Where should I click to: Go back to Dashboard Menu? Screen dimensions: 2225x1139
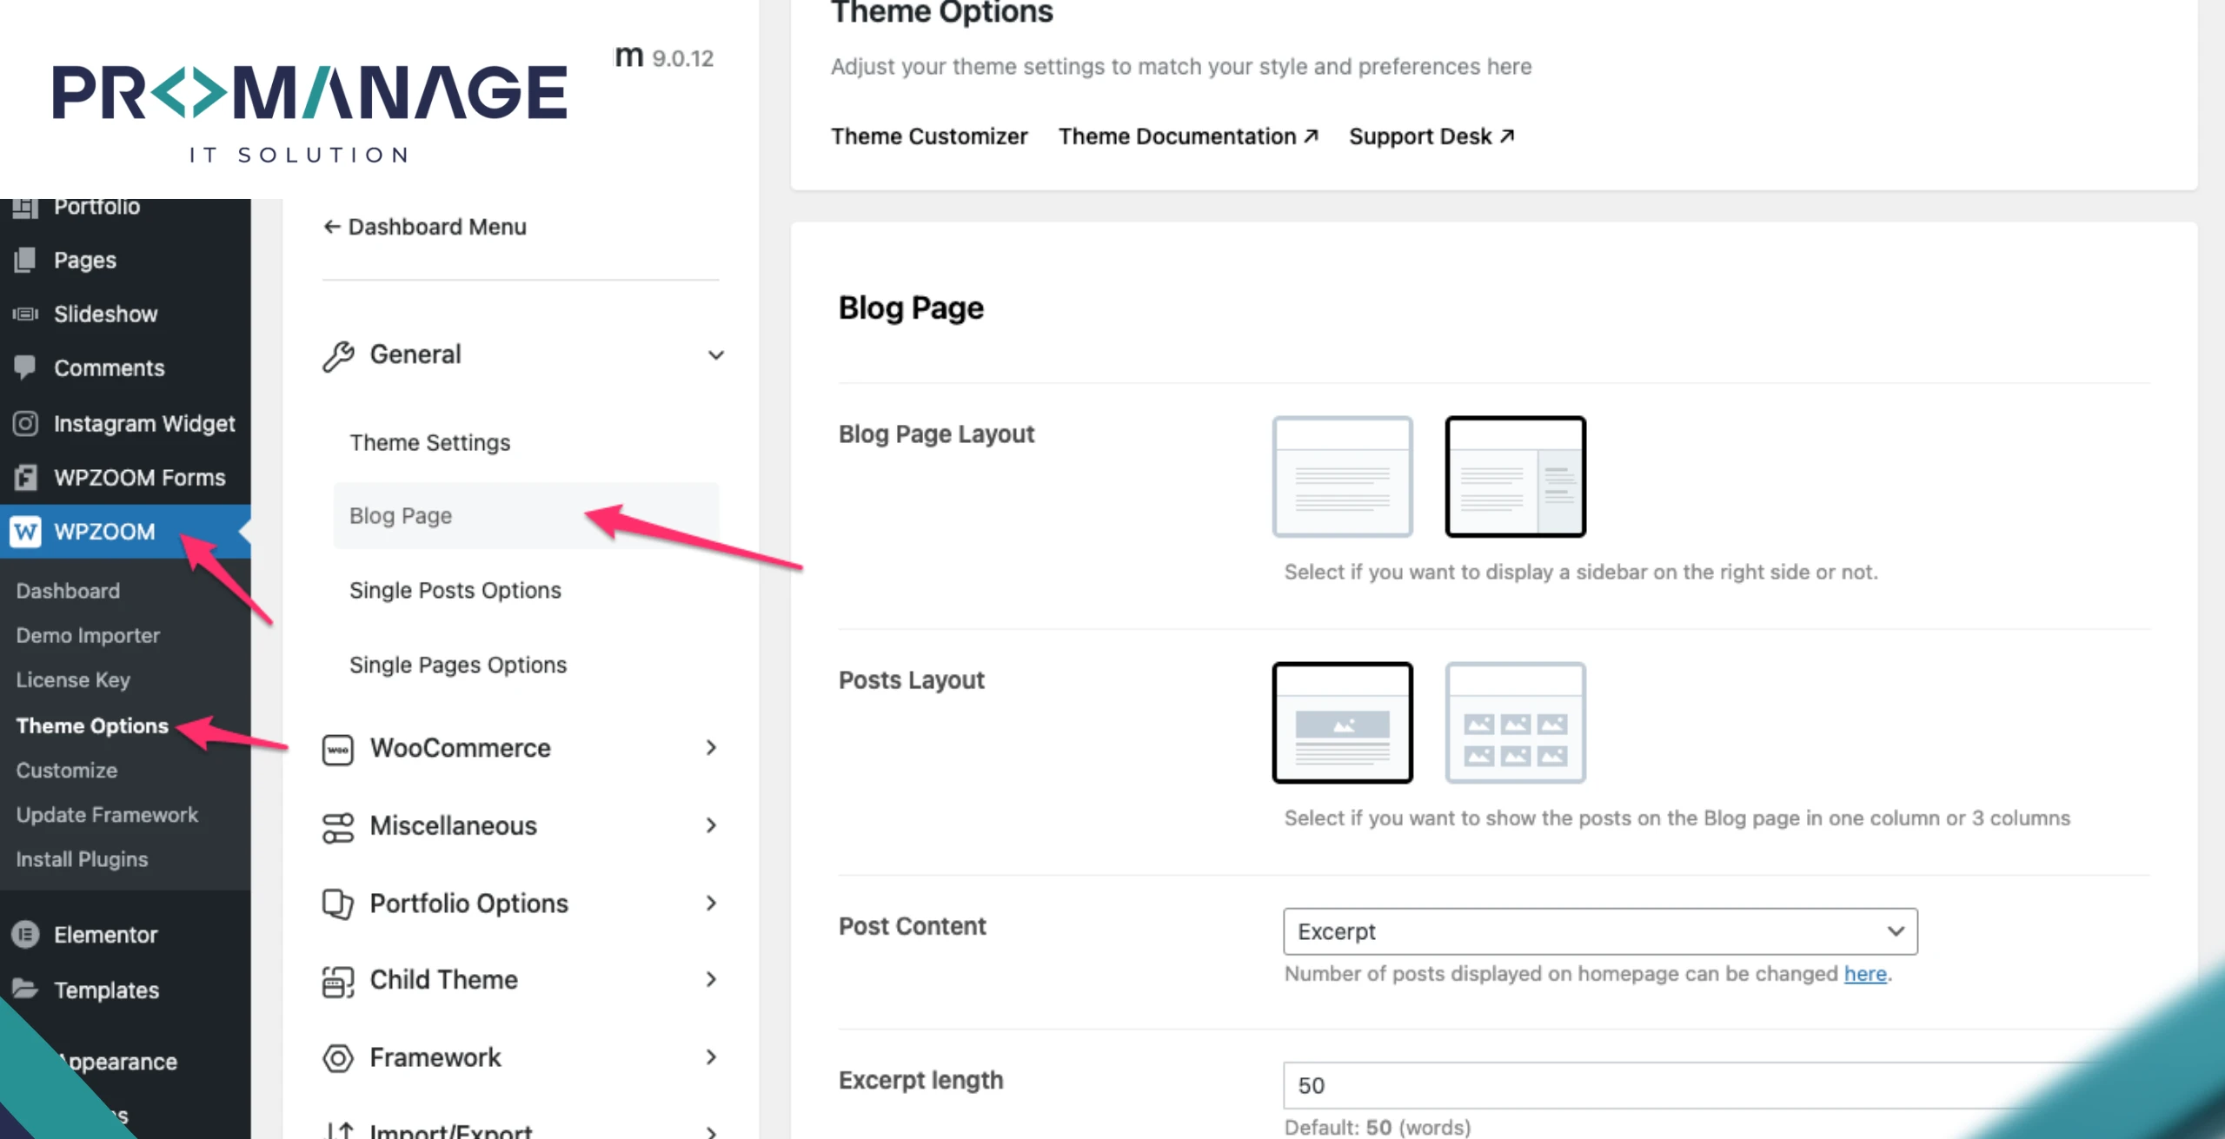pos(425,227)
